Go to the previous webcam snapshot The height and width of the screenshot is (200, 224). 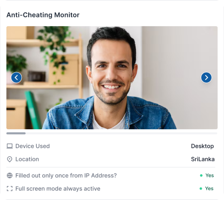[16, 77]
